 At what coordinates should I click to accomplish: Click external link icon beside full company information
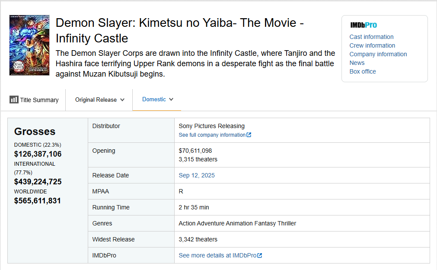249,135
